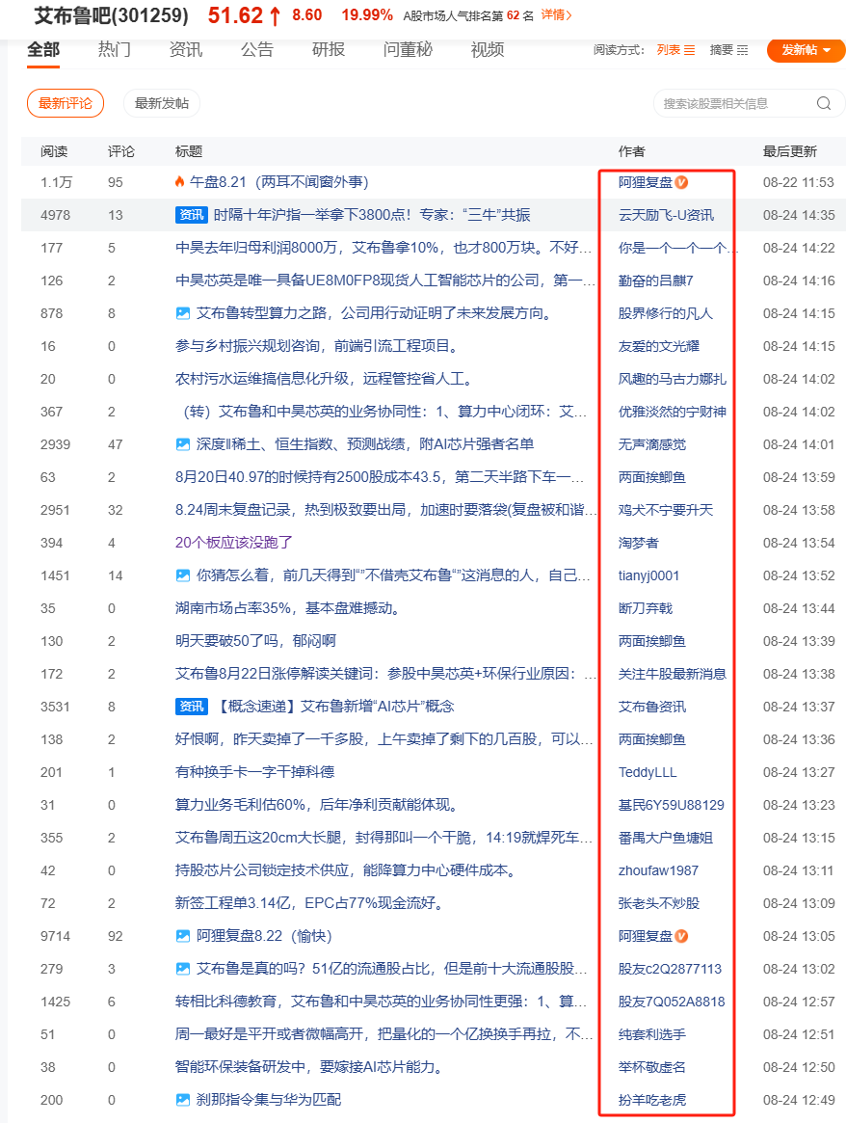Open author 扮羊吃老虎 profile
The width and height of the screenshot is (846, 1123).
pyautogui.click(x=652, y=1100)
